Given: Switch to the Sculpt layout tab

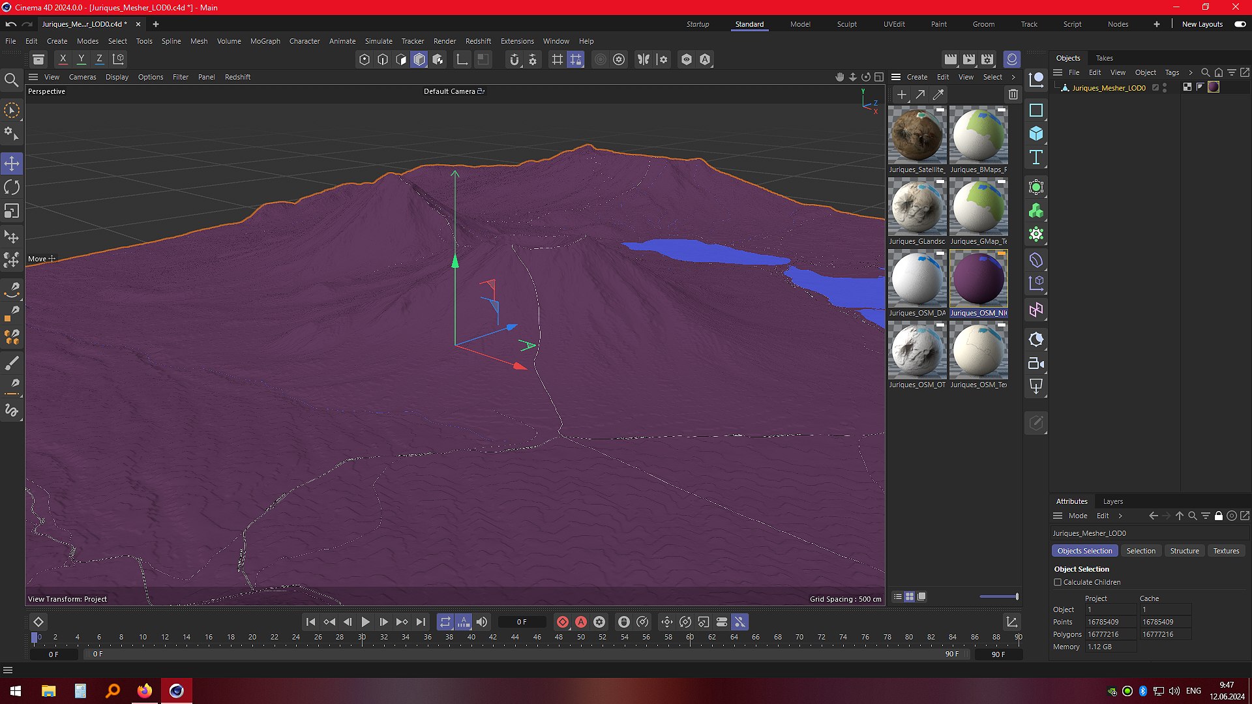Looking at the screenshot, I should 847,24.
